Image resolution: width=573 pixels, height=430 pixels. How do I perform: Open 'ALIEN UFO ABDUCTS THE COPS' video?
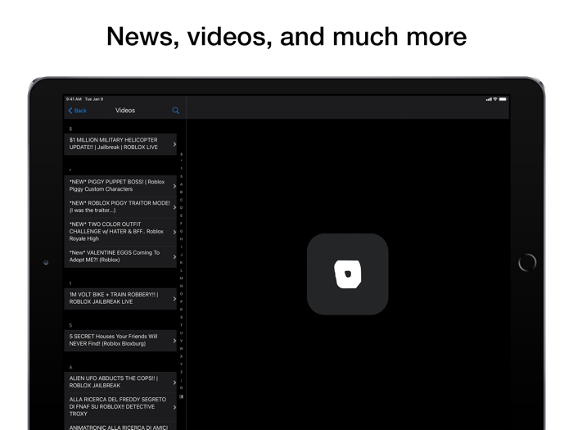120,382
